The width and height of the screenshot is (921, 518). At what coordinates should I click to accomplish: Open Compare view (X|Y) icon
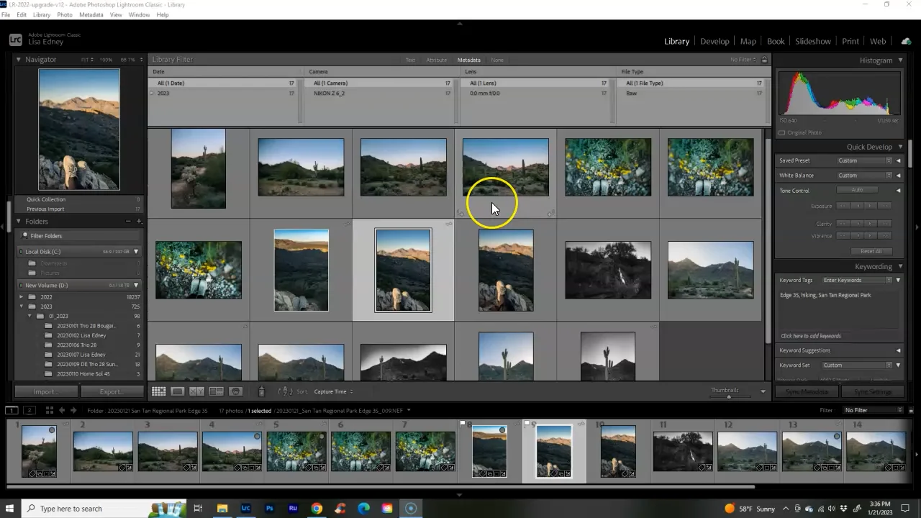(196, 391)
